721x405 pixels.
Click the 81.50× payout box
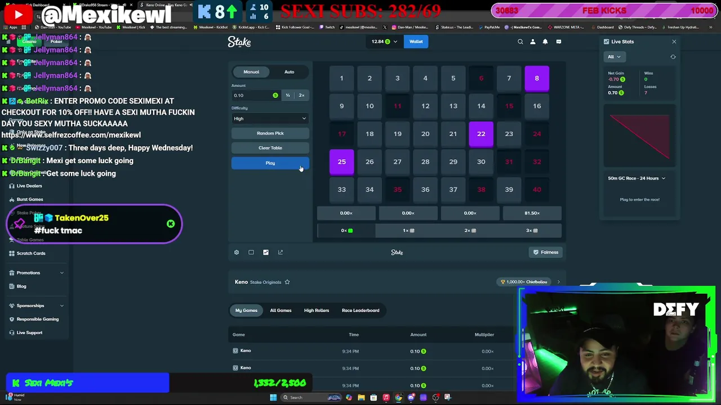point(532,213)
